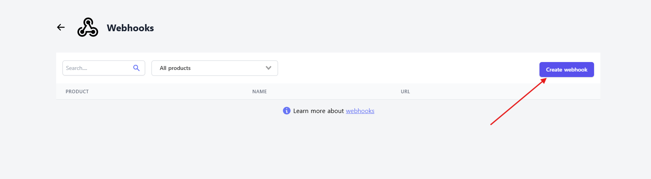Click the back arrow beside the Webhooks logo
This screenshot has width=651, height=179.
tap(61, 27)
